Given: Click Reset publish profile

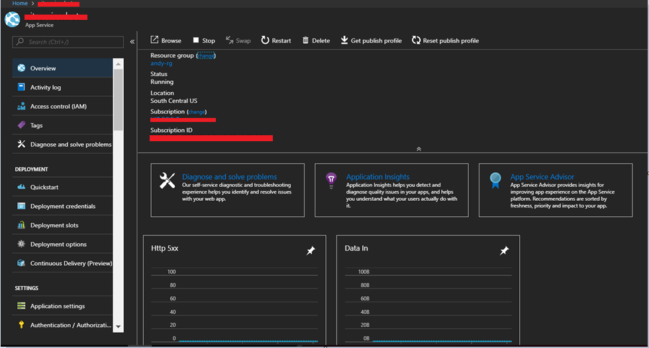Looking at the screenshot, I should coord(445,40).
